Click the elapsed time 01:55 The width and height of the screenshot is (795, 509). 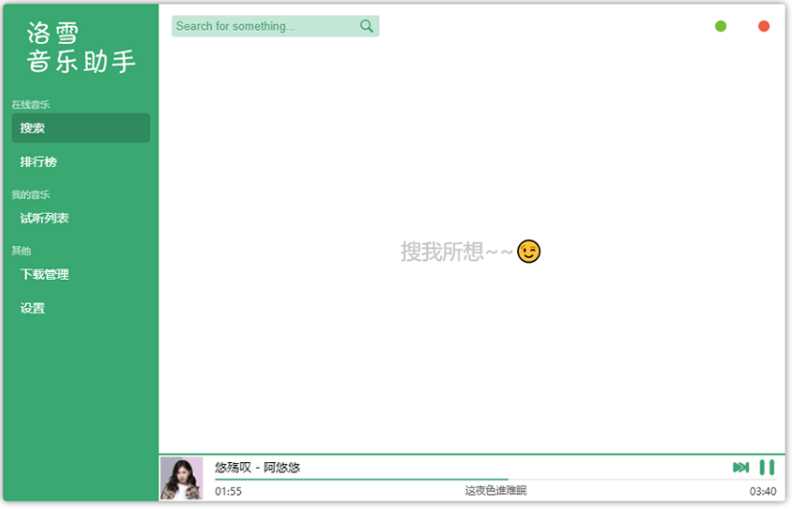[x=228, y=491]
